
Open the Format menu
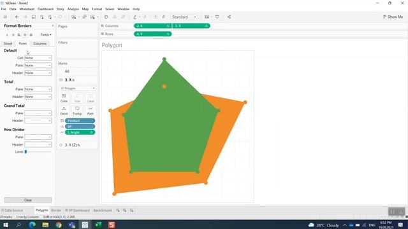coord(97,9)
